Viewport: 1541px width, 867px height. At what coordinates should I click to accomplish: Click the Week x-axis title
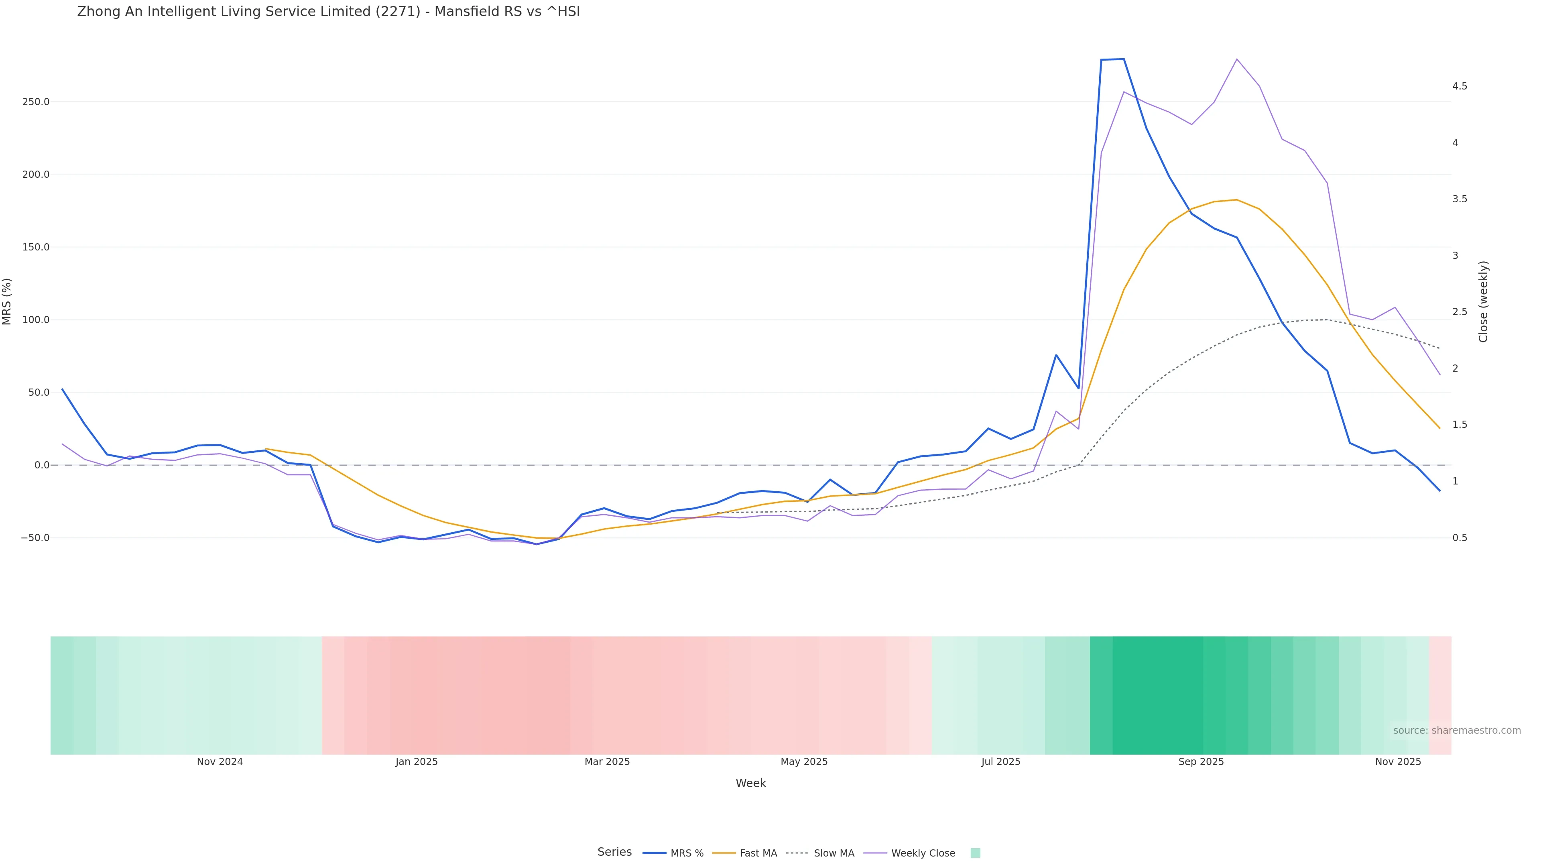[751, 783]
